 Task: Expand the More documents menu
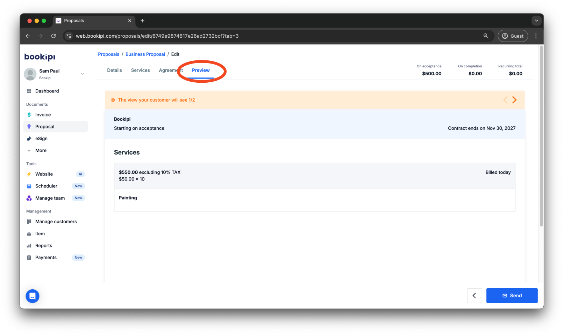[41, 150]
